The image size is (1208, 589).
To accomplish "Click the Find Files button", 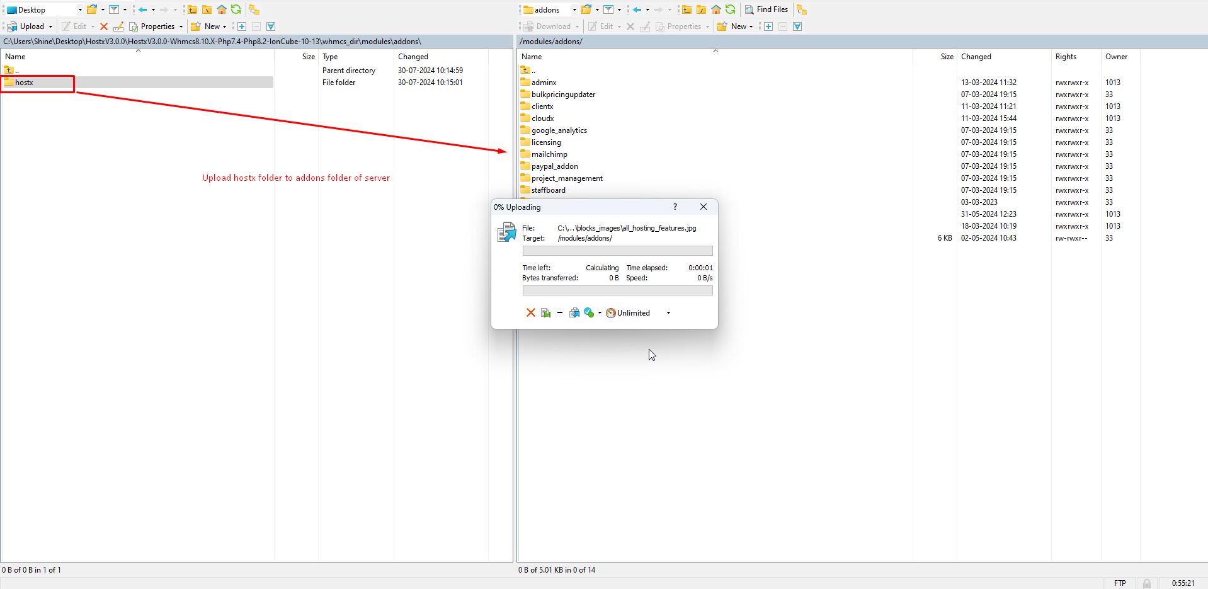I will pyautogui.click(x=766, y=9).
